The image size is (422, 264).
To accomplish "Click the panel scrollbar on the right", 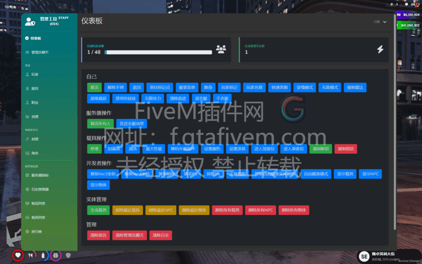I will (392, 124).
